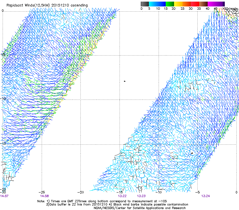The height and width of the screenshot is (210, 239).
Task: Click the longitude label -20 on bottom axis
Action: click(81, 192)
